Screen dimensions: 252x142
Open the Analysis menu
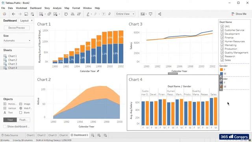57,8
